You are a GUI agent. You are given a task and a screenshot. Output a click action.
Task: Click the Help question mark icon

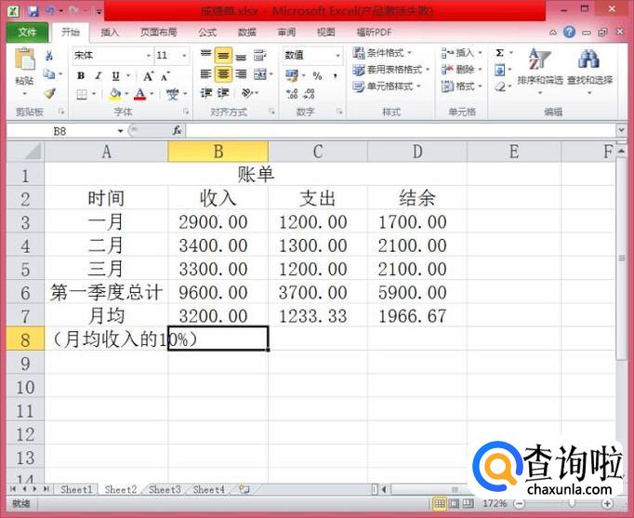pos(569,32)
